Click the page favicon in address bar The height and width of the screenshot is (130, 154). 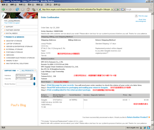[x=40, y=9]
